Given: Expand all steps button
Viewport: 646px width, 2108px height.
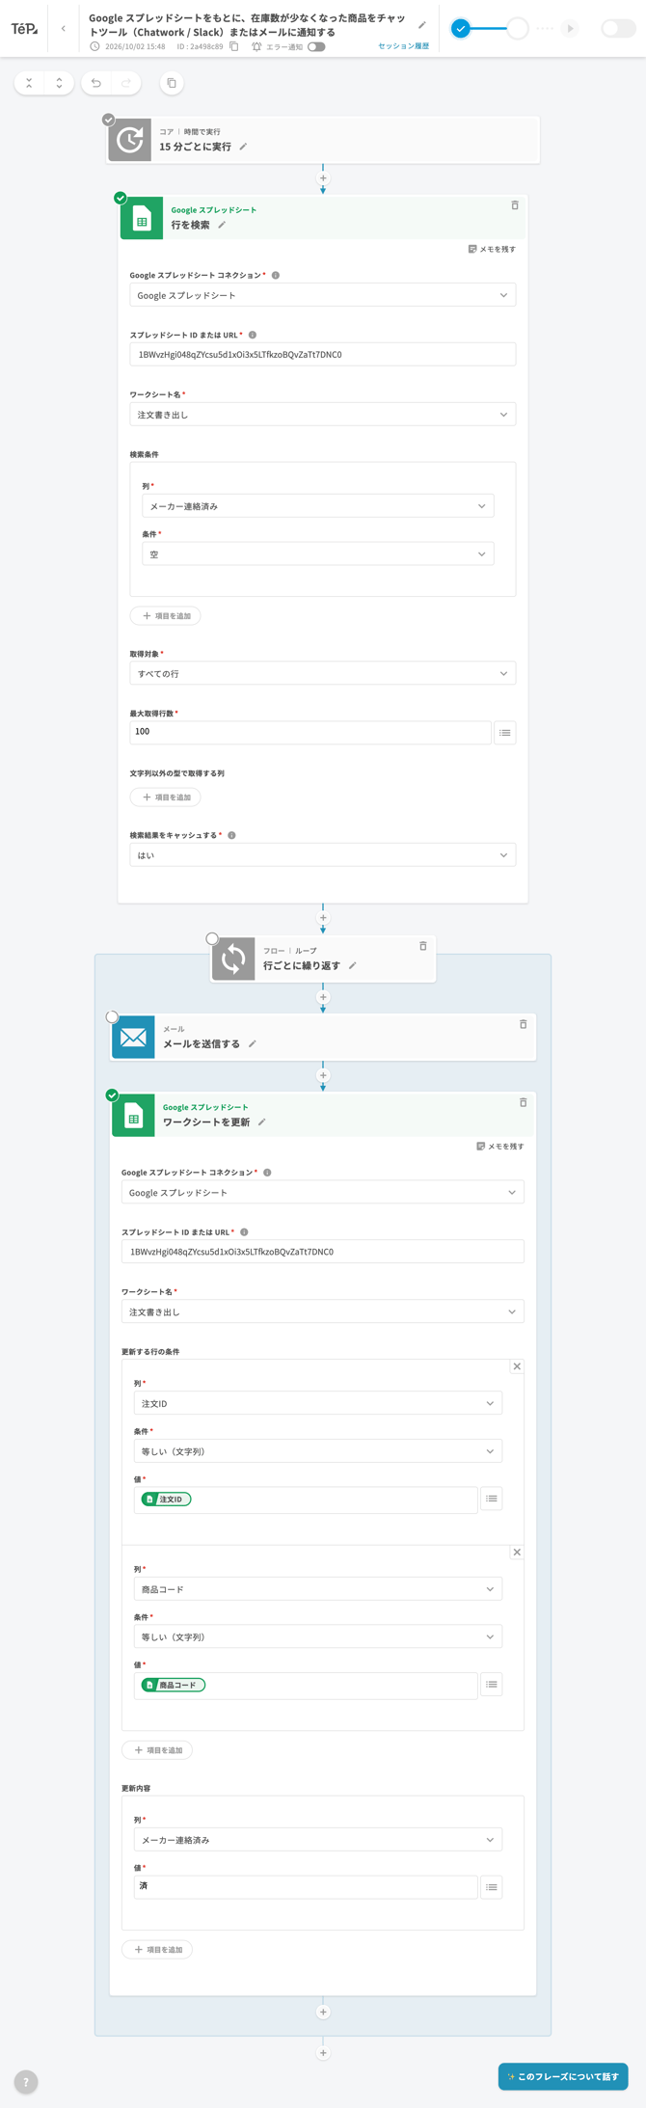Looking at the screenshot, I should (59, 84).
